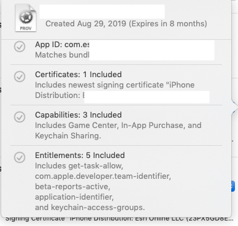Image resolution: width=238 pixels, height=226 pixels.
Task: Select the 'App ID: com.es' heading
Action: point(62,45)
